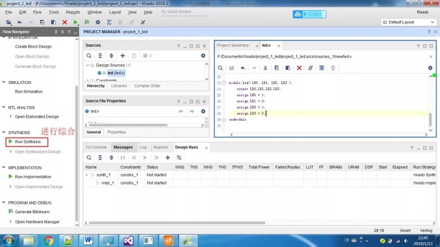Collapse the Design Sources tree node
The image size is (440, 247).
88,66
